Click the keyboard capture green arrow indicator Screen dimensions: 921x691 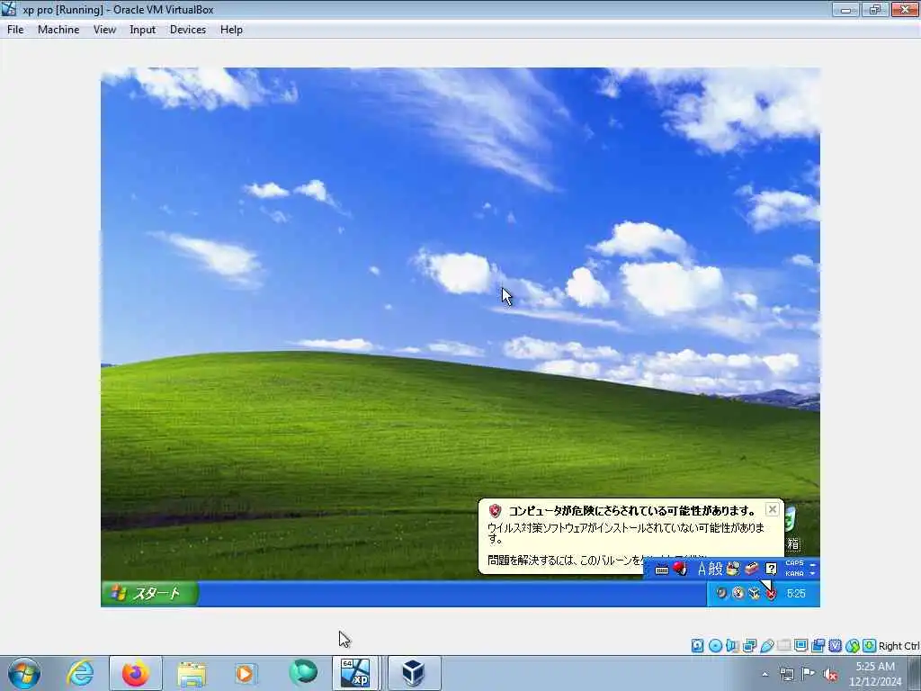[x=870, y=646]
